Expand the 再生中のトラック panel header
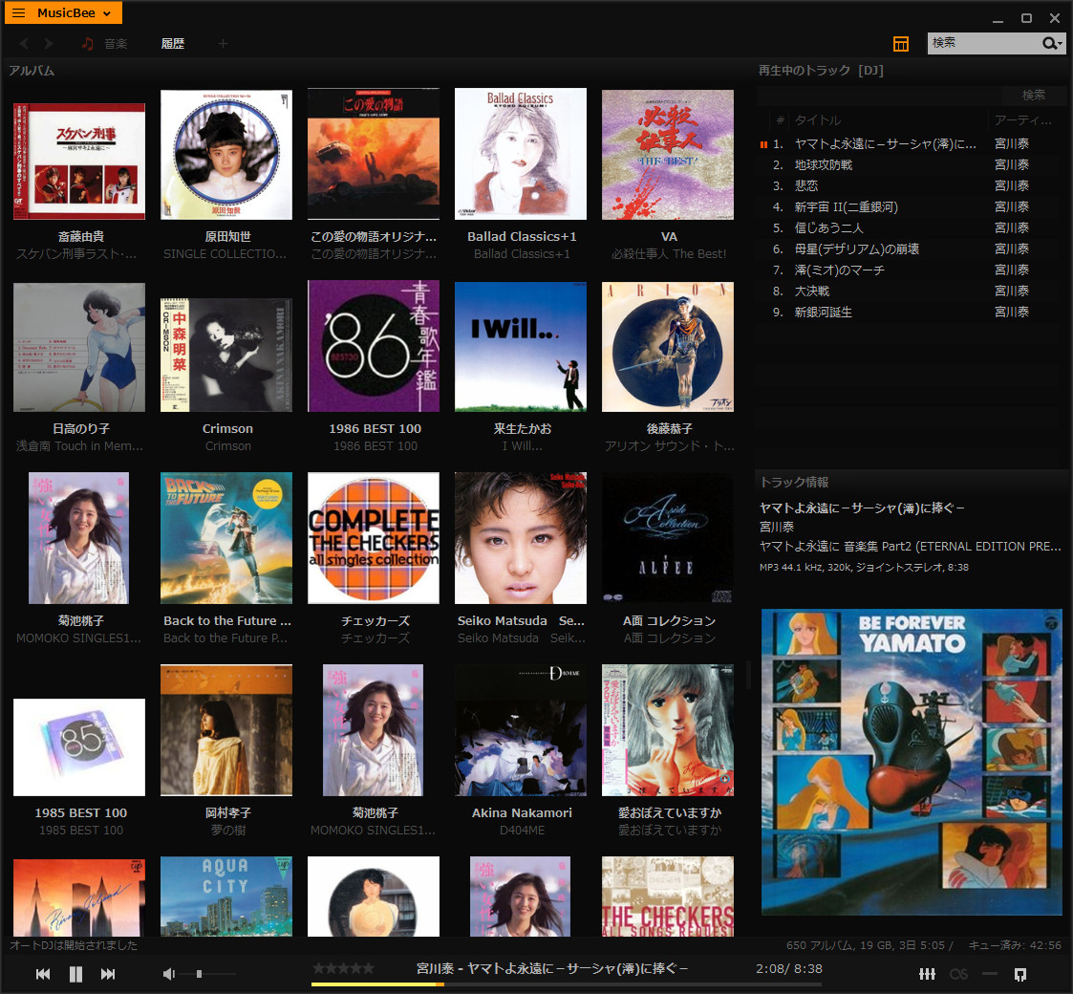Screen dimensions: 1073x994 click(820, 71)
